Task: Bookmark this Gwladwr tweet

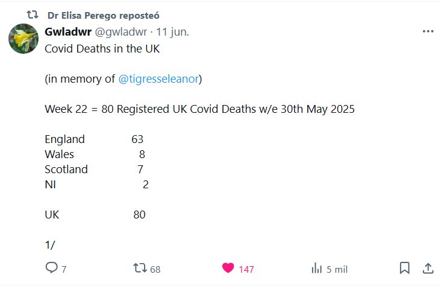Action: [x=405, y=268]
